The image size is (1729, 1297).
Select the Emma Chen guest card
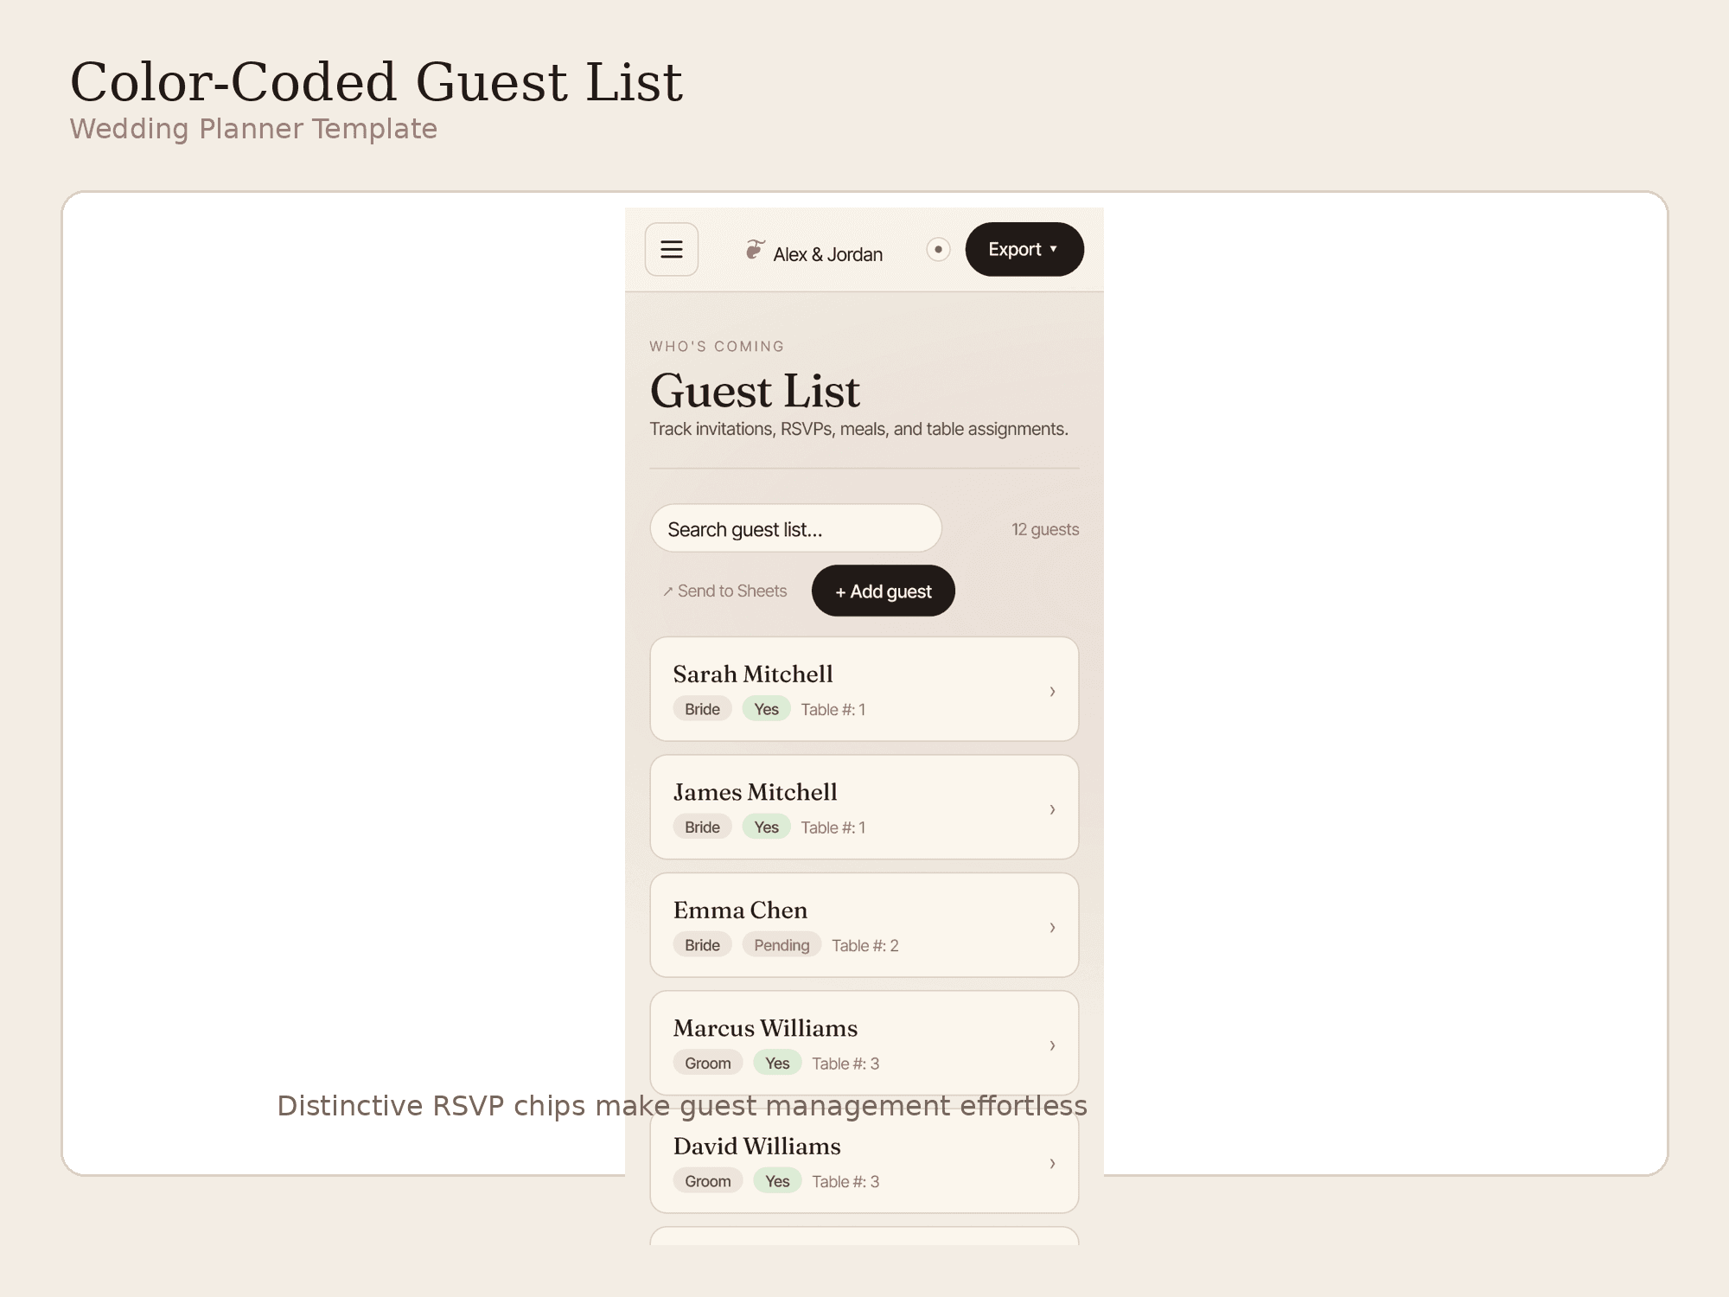864,925
